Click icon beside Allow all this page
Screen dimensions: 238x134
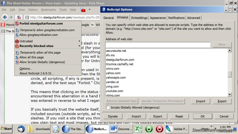pyautogui.click(x=17, y=57)
